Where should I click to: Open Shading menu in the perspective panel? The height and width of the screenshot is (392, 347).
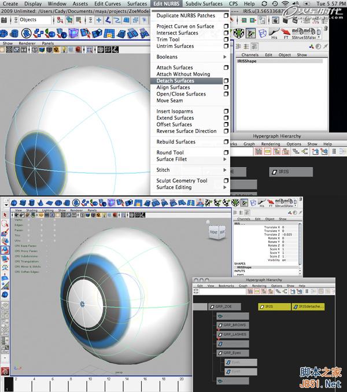tap(31, 210)
